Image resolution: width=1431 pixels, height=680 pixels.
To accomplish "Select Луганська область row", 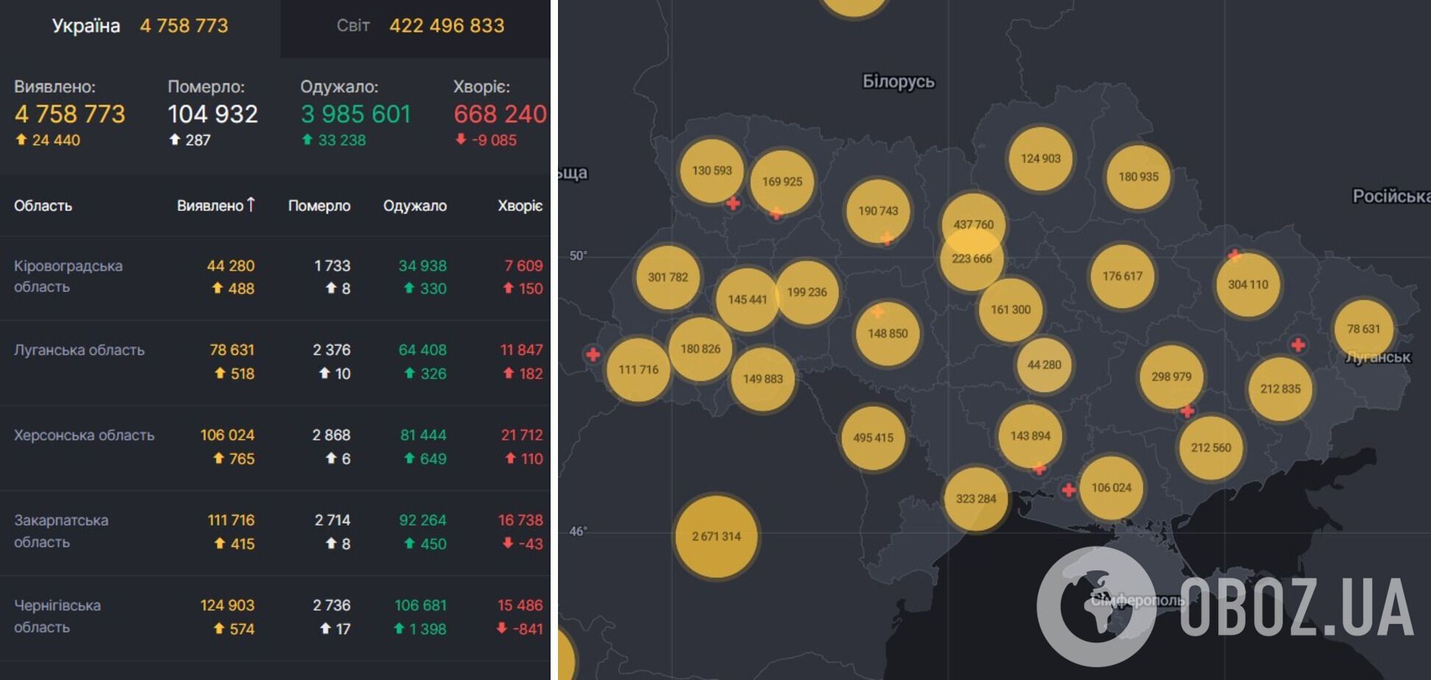I will [275, 362].
